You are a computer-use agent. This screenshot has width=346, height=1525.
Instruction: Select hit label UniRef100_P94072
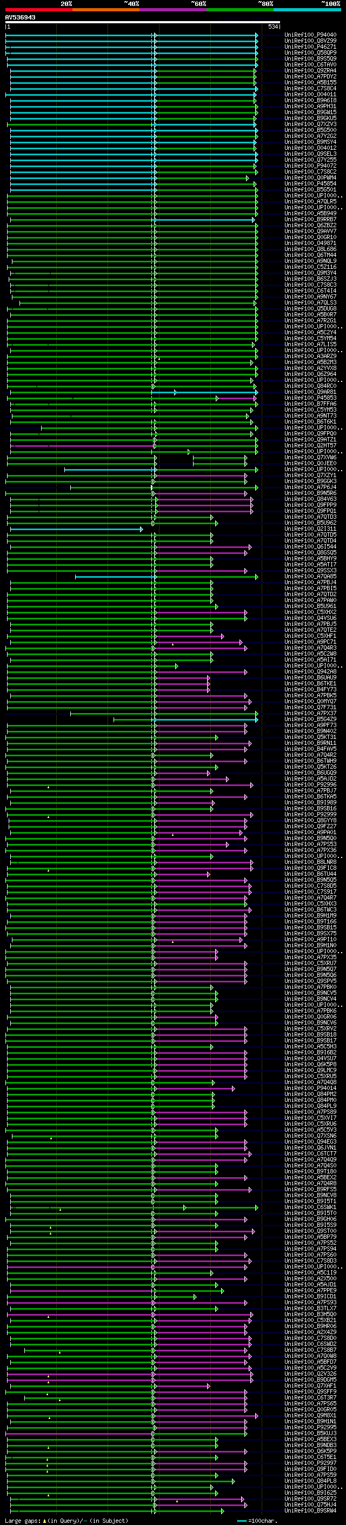pyautogui.click(x=310, y=166)
